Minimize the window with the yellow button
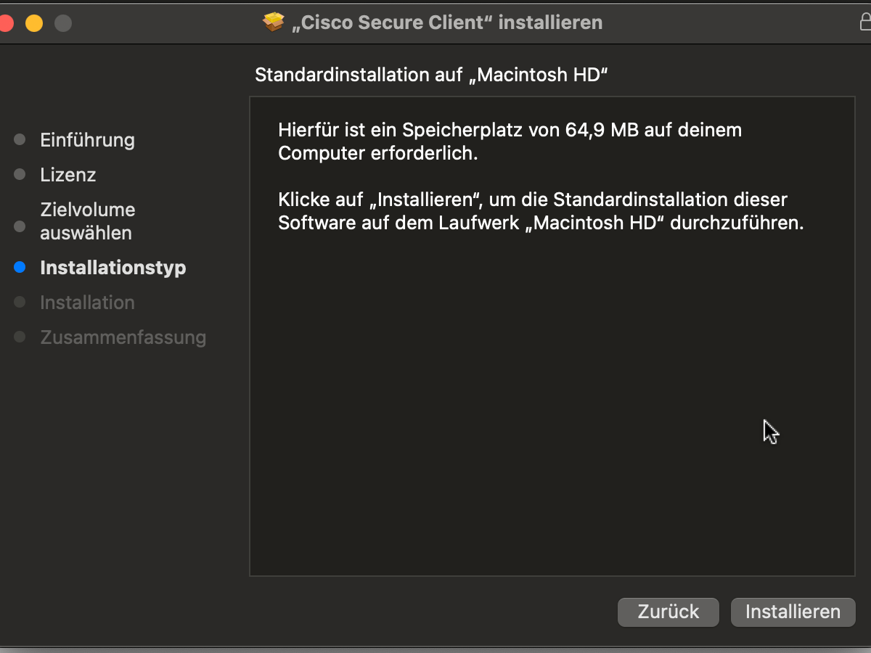The height and width of the screenshot is (653, 871). (34, 23)
